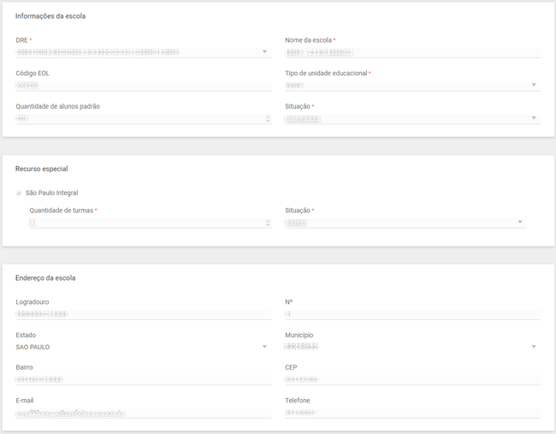This screenshot has height=434, width=556.
Task: Click stepper arrows of Quantidade de alunos padrão
Action: point(268,119)
